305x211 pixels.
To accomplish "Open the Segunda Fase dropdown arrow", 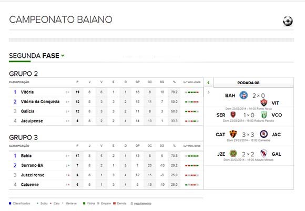I will coord(63,56).
